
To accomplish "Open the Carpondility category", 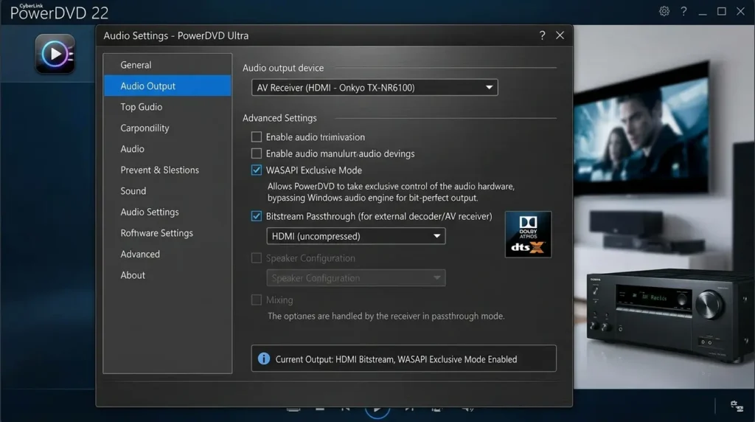I will coord(167,128).
